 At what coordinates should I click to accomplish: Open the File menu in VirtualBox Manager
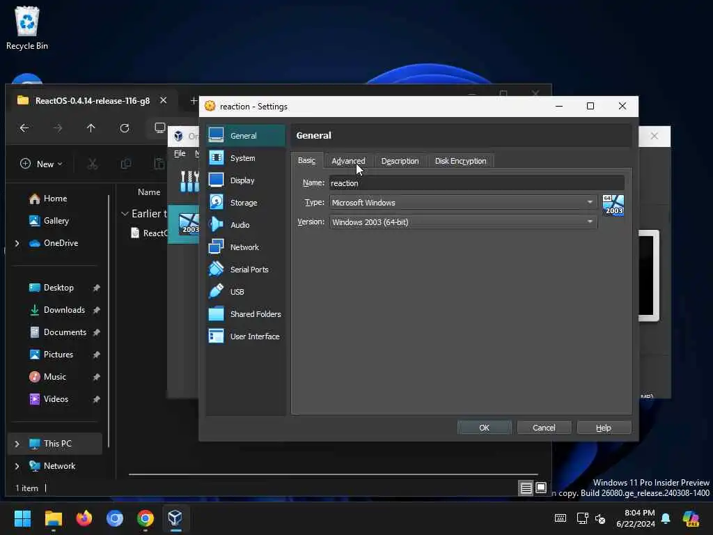pyautogui.click(x=180, y=153)
